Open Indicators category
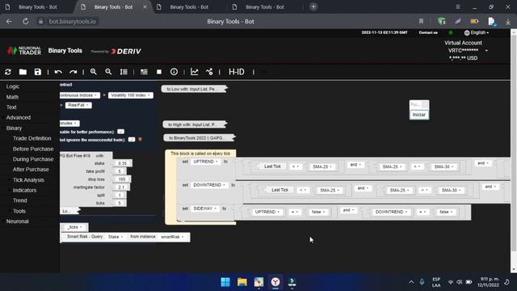517x291 pixels. 24,190
